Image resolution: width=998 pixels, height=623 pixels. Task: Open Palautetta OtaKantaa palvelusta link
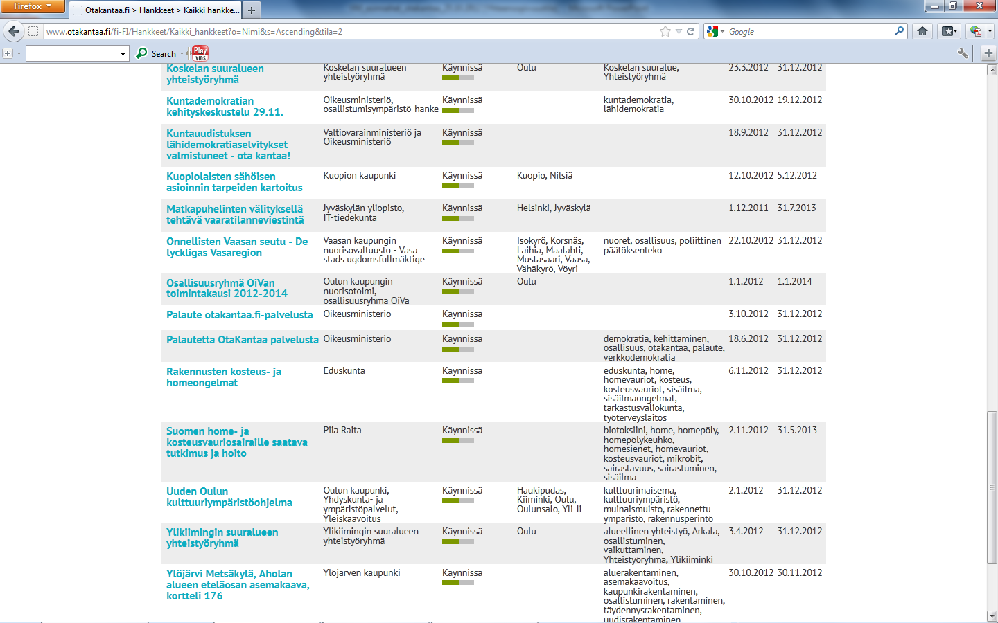click(243, 340)
